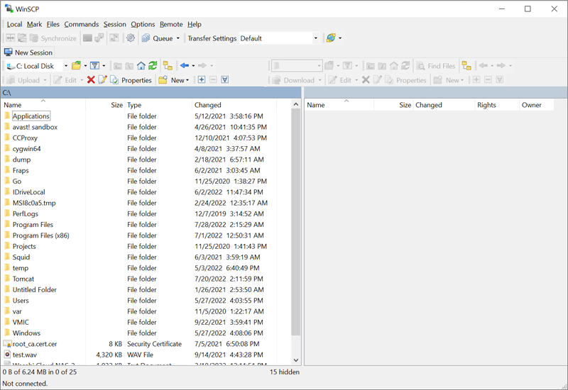Image resolution: width=568 pixels, height=390 pixels.
Task: Click the local panel scrollbar up arrow
Action: [296, 104]
